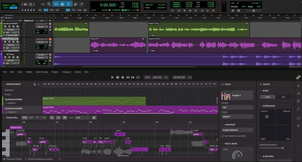Adjust the Vibrato Modulation slider
This screenshot has width=302, height=162.
click(283, 148)
